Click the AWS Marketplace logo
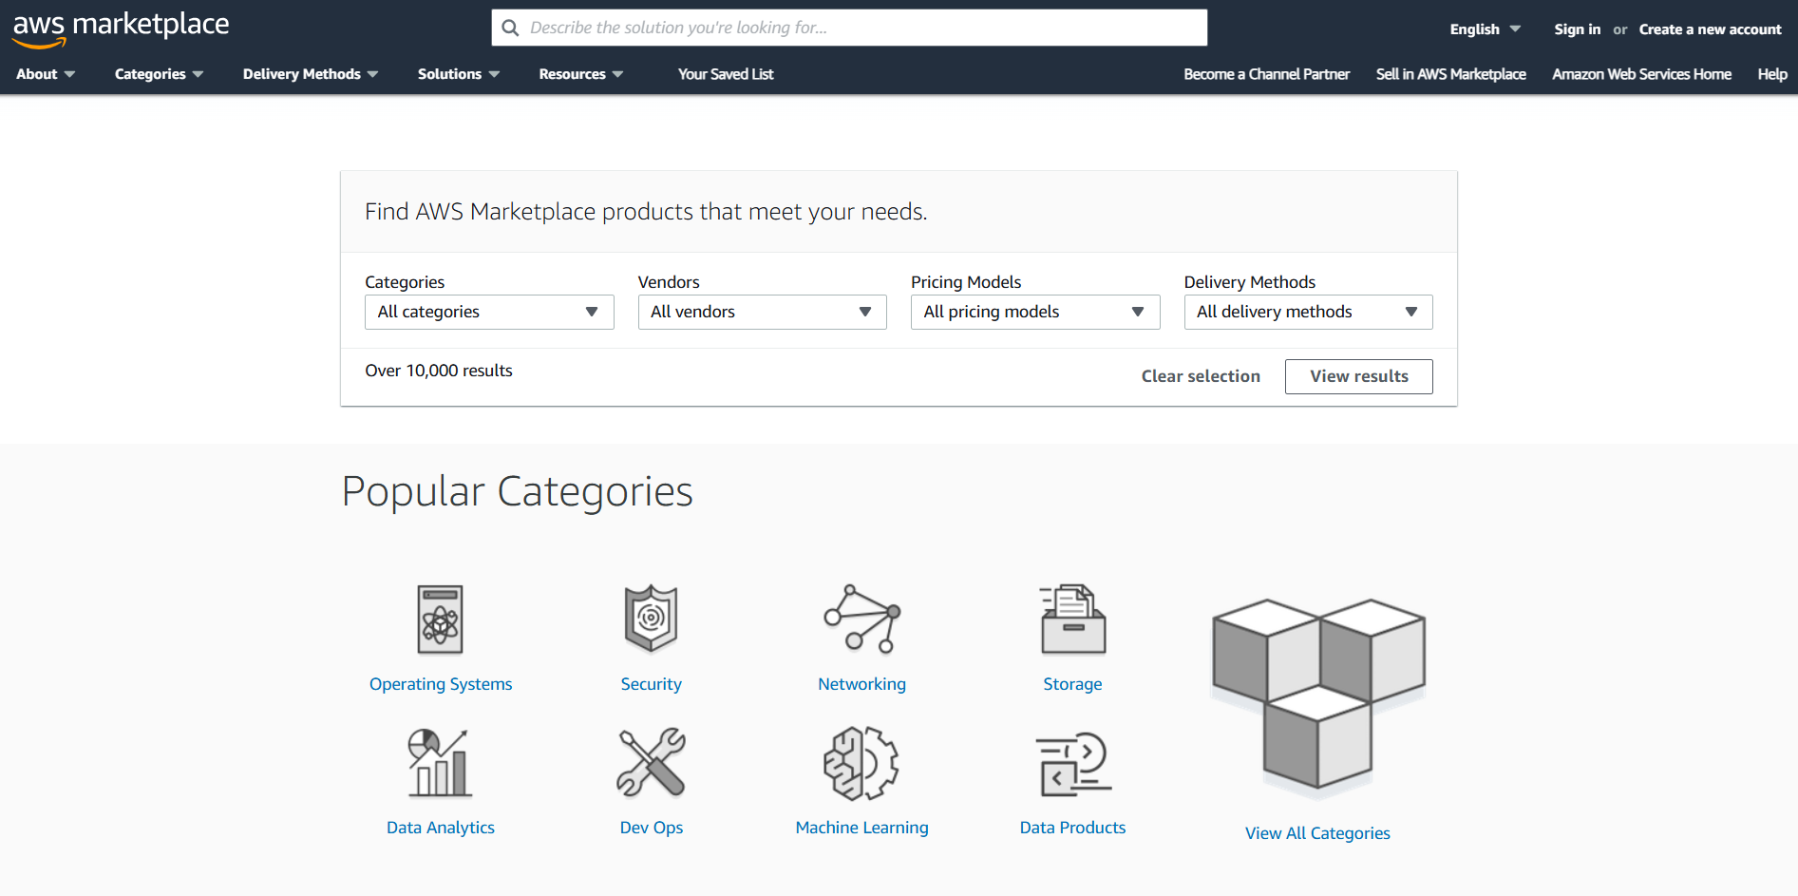This screenshot has height=896, width=1798. tap(121, 29)
